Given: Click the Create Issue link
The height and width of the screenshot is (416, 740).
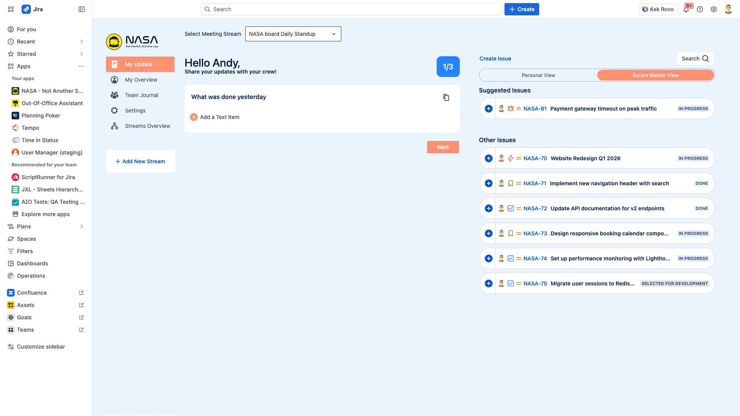Looking at the screenshot, I should coord(495,59).
